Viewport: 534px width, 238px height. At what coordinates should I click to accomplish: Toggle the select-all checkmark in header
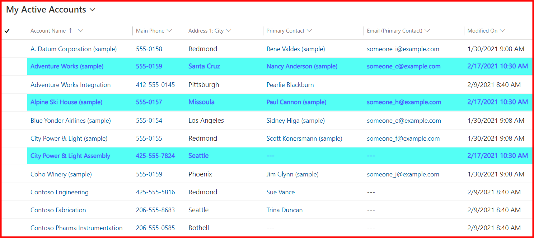pyautogui.click(x=7, y=31)
